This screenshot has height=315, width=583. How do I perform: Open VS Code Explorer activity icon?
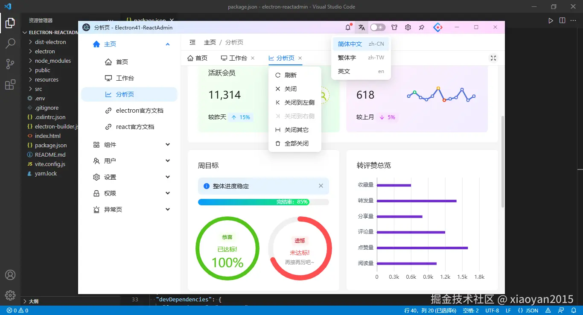[10, 23]
